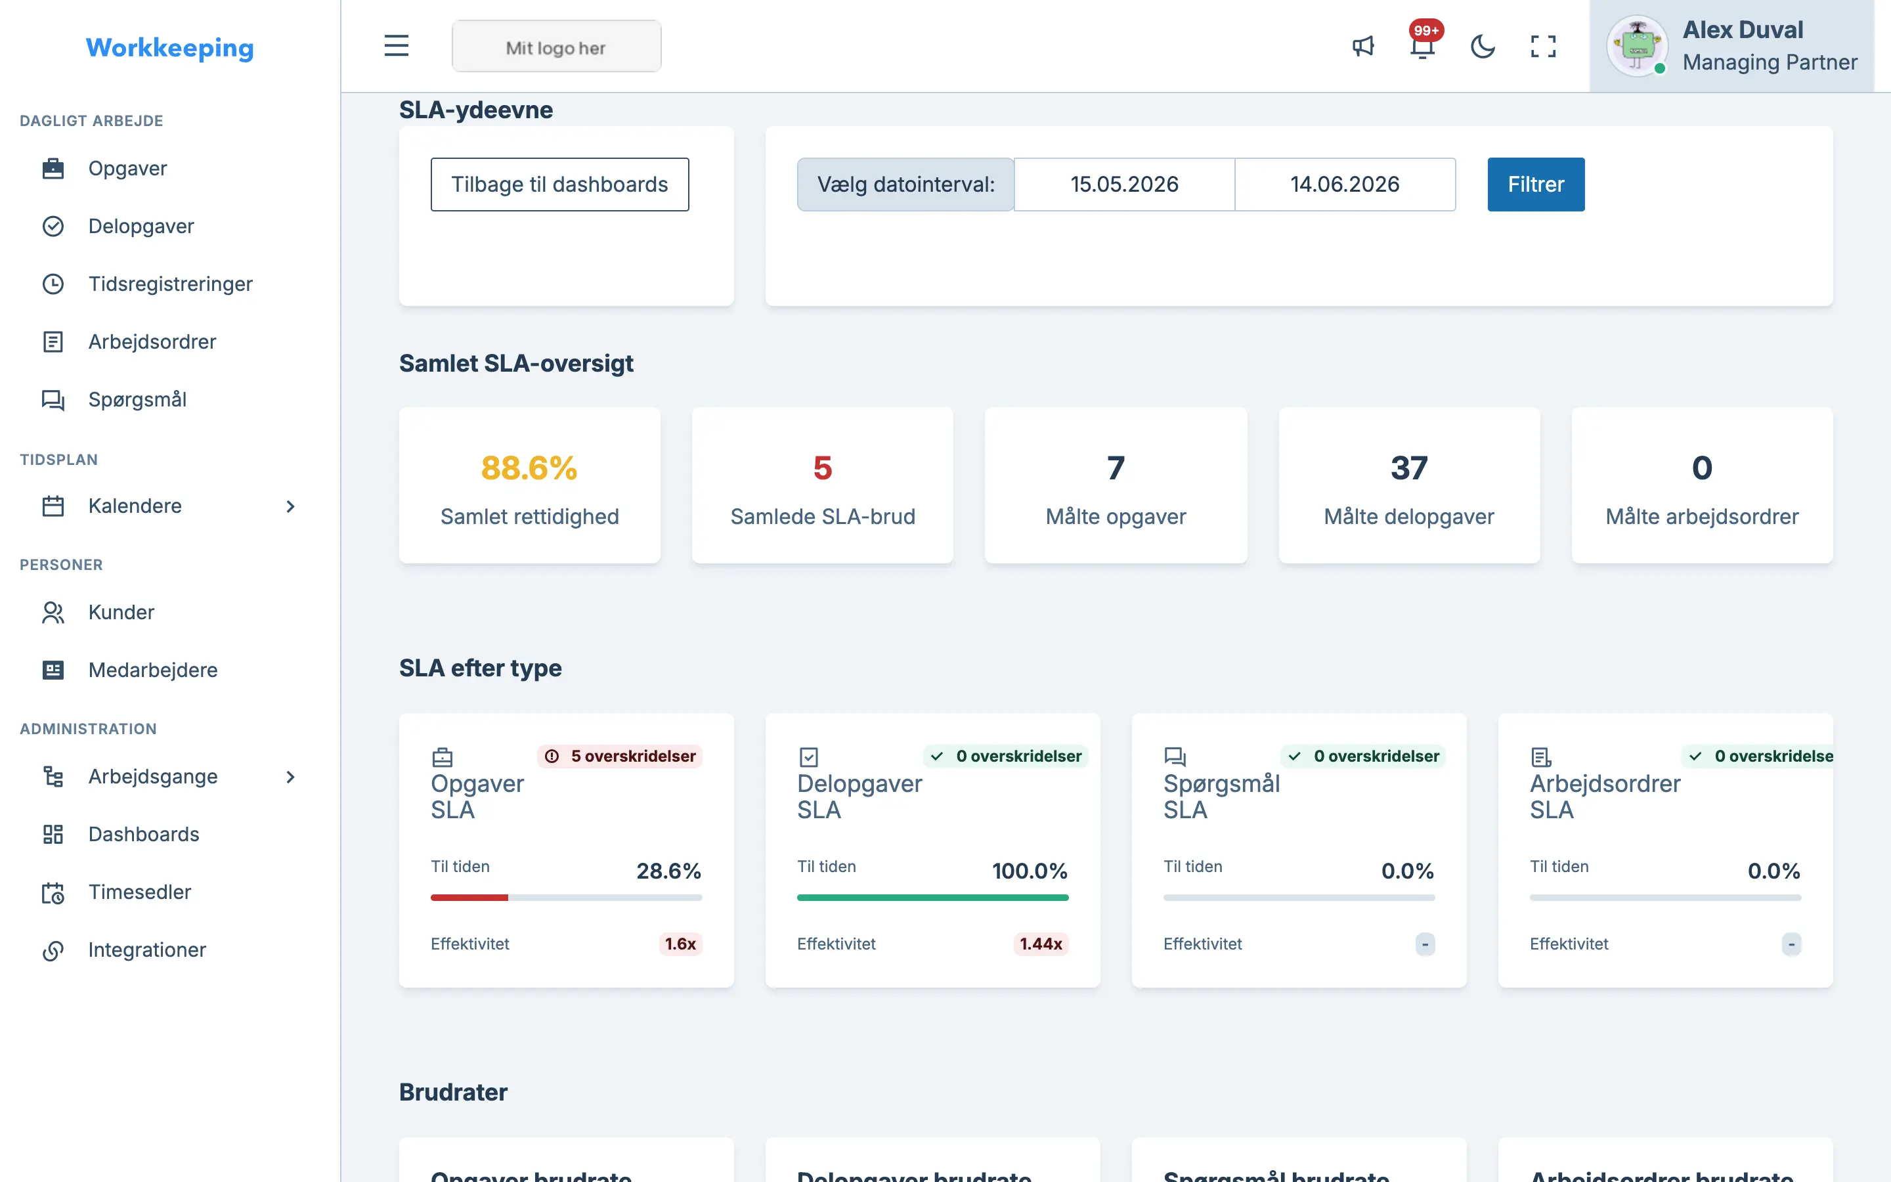This screenshot has width=1891, height=1182.
Task: Click Alex Duval's avatar picture
Action: [1637, 46]
